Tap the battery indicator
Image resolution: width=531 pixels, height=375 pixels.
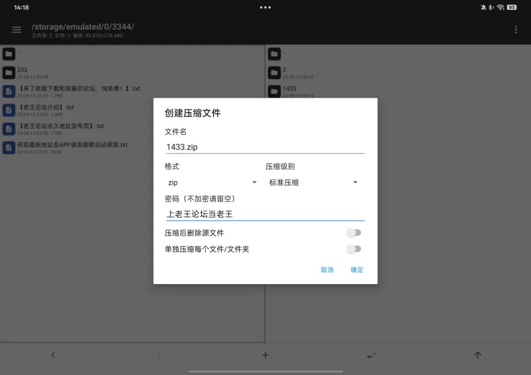pyautogui.click(x=511, y=7)
